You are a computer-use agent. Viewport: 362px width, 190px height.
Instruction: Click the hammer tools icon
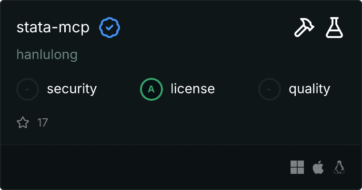303,28
